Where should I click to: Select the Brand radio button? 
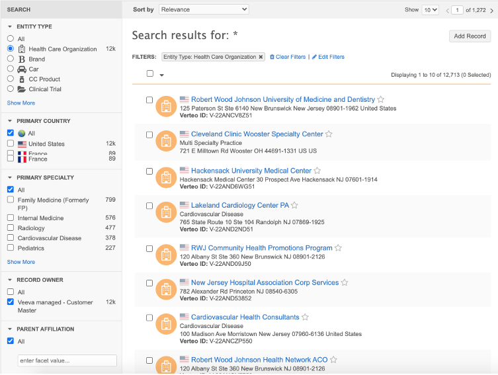click(x=11, y=58)
